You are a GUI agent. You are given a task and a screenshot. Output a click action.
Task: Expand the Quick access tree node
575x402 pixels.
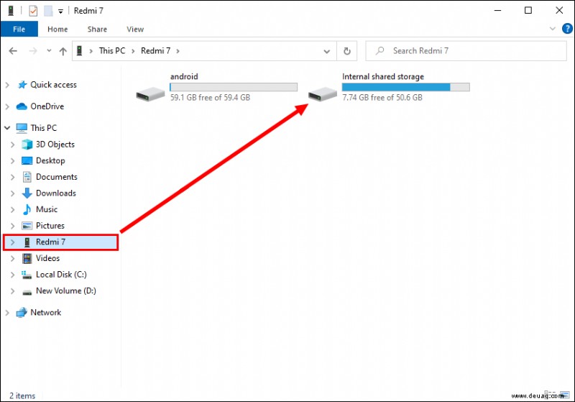tap(7, 85)
